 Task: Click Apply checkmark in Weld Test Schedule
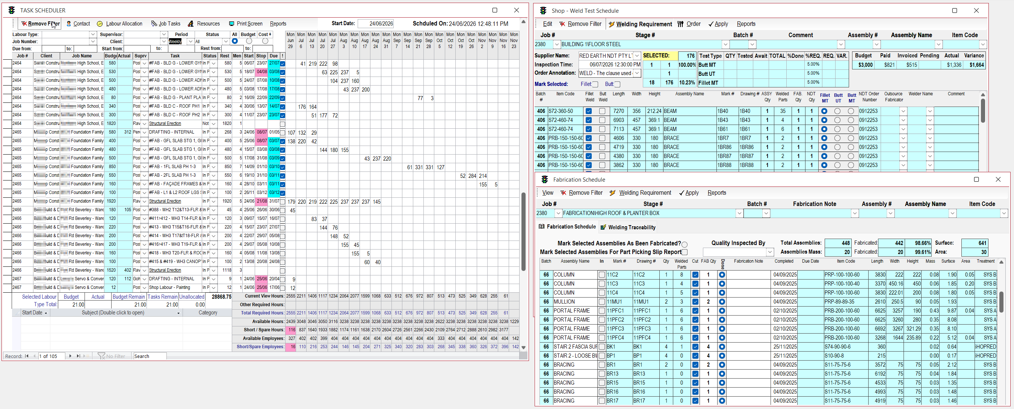(x=711, y=24)
